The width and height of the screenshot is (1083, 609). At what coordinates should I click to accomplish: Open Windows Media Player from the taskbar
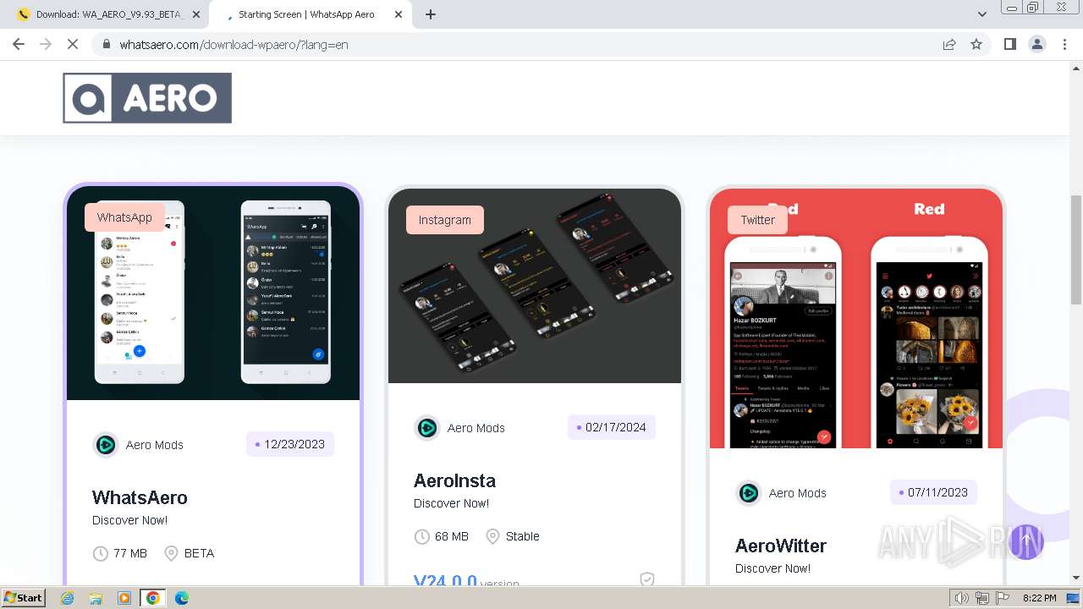point(124,598)
